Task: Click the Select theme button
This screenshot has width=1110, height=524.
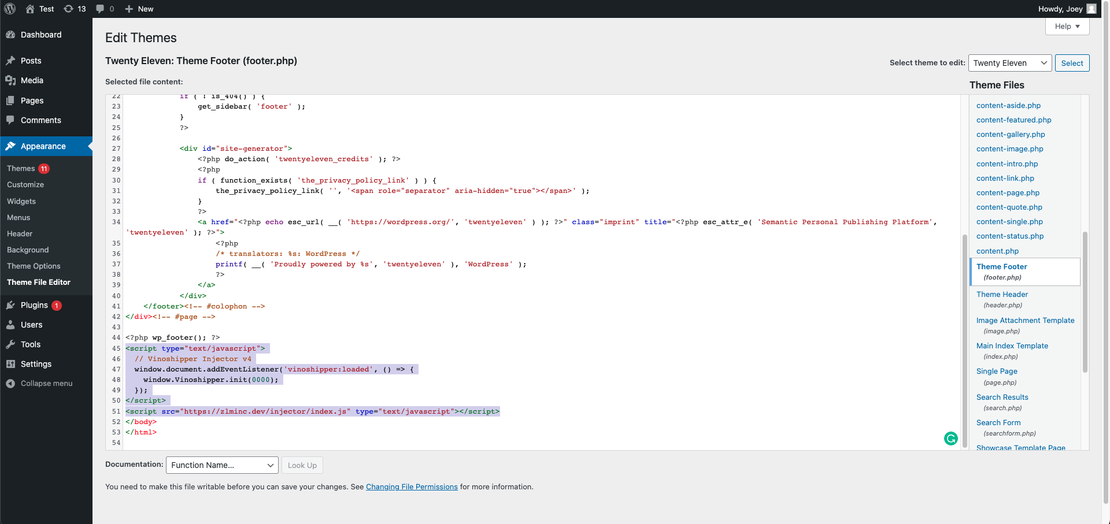Action: coord(1072,63)
